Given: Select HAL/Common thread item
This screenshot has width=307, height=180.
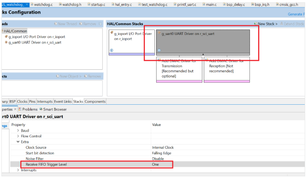Looking at the screenshot, I should pos(15,31).
